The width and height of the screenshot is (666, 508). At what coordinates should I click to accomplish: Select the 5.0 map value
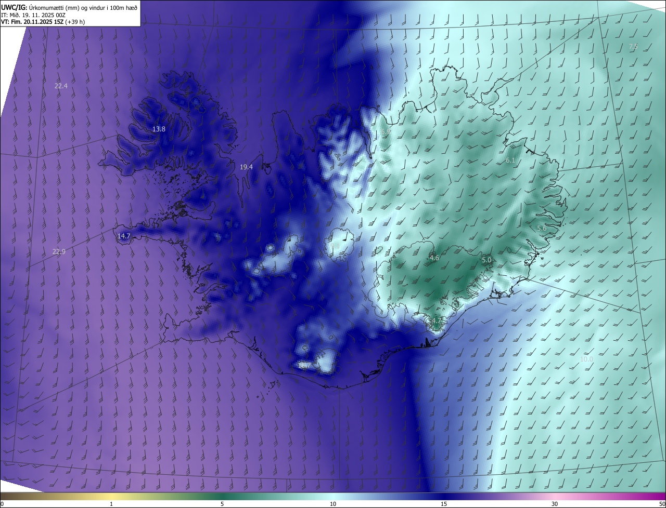[486, 260]
